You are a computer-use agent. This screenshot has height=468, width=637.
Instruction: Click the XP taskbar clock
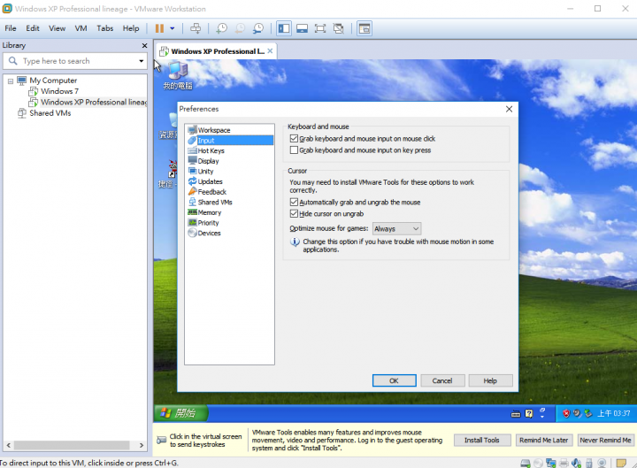(x=613, y=413)
